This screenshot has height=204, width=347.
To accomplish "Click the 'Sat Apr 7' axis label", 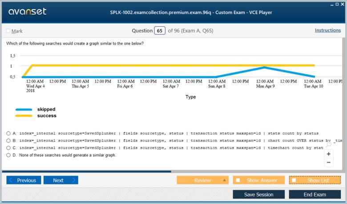I will (x=171, y=86).
